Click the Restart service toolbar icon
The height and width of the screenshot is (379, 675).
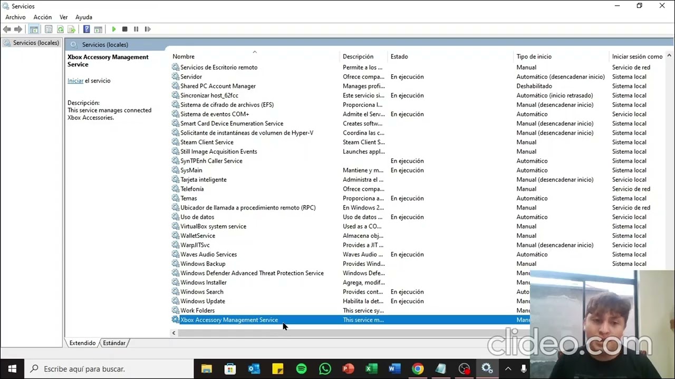(148, 29)
